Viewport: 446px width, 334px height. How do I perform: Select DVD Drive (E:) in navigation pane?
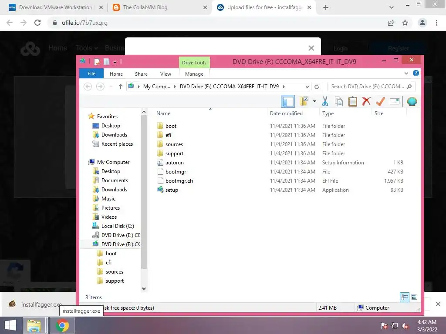tap(121, 235)
